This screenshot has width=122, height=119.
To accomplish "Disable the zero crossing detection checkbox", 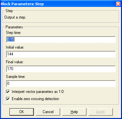I will point(8,99).
